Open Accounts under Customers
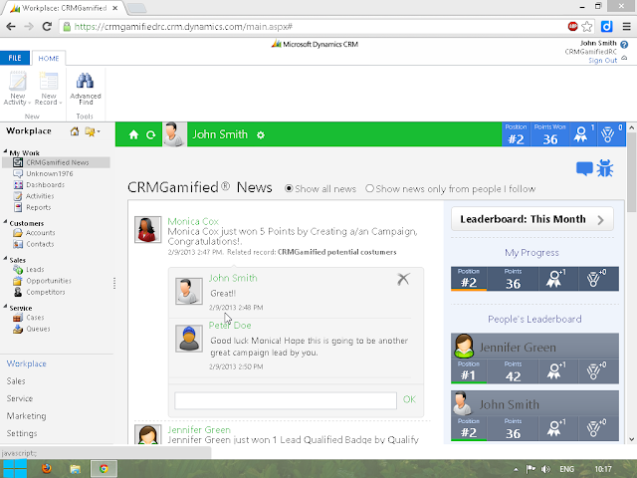The image size is (637, 478). click(x=40, y=233)
